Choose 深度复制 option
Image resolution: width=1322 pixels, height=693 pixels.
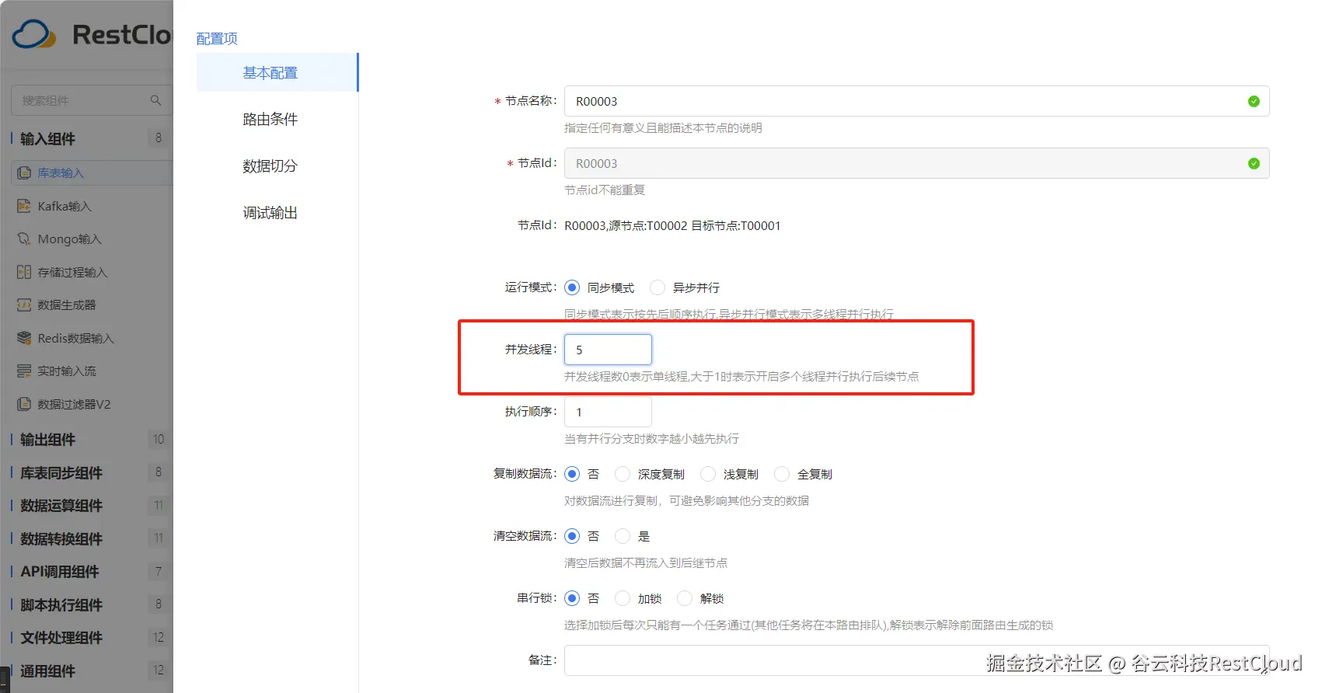tap(623, 474)
